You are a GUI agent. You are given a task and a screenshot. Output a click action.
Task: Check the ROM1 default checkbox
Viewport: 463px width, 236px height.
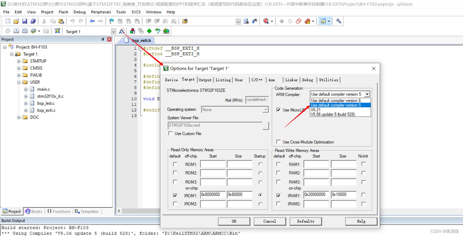(x=175, y=164)
